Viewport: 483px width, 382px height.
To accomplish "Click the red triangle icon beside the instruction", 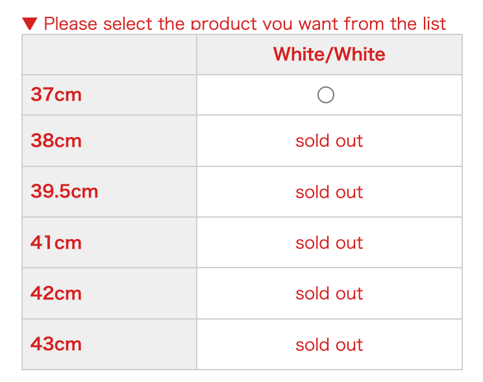I will click(x=30, y=25).
